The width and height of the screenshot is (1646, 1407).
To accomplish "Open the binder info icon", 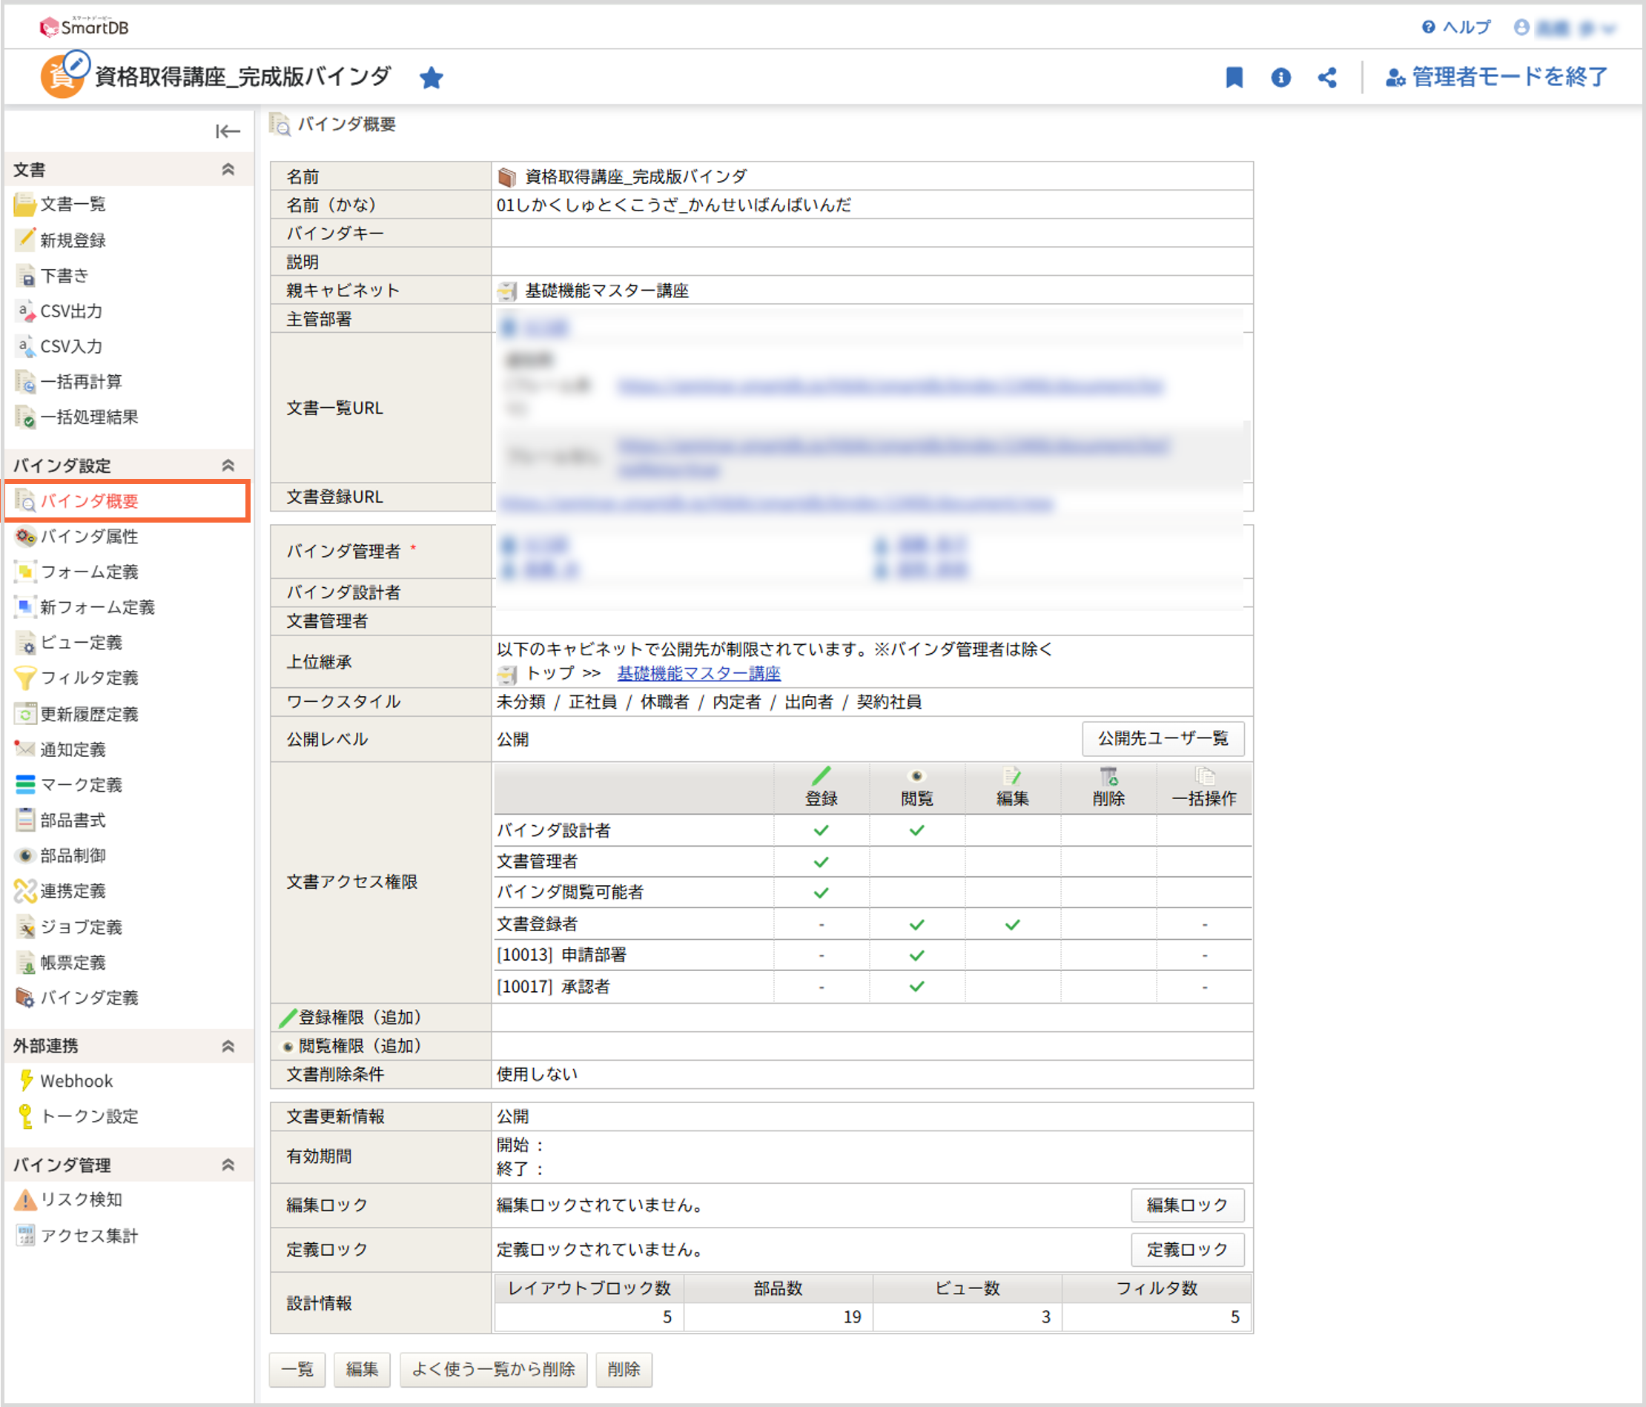I will tap(1280, 77).
